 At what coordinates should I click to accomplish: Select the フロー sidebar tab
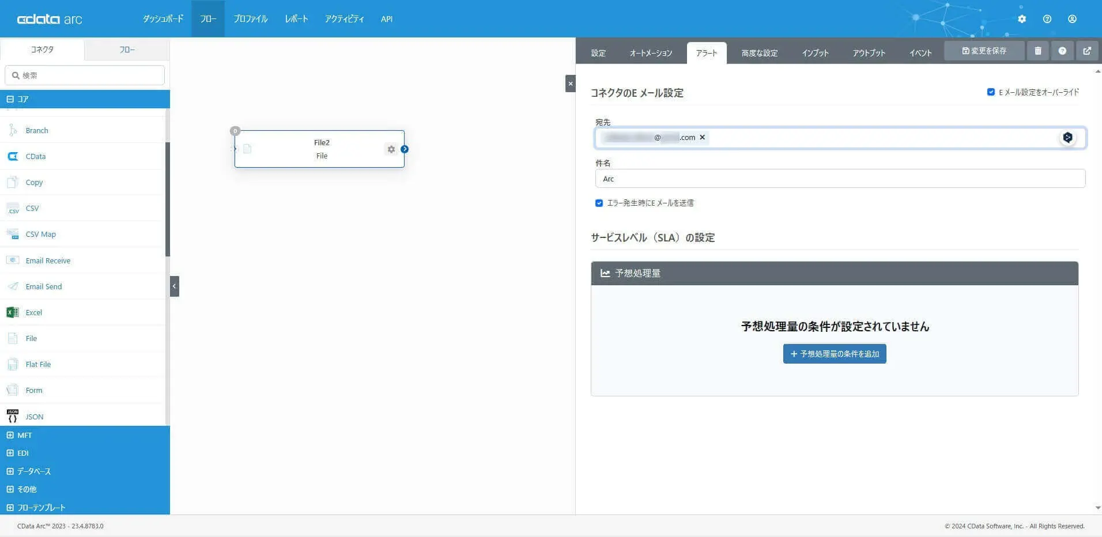(127, 50)
